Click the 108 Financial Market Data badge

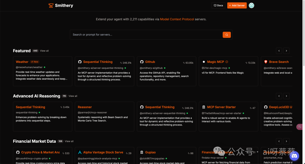pyautogui.click(x=60, y=141)
